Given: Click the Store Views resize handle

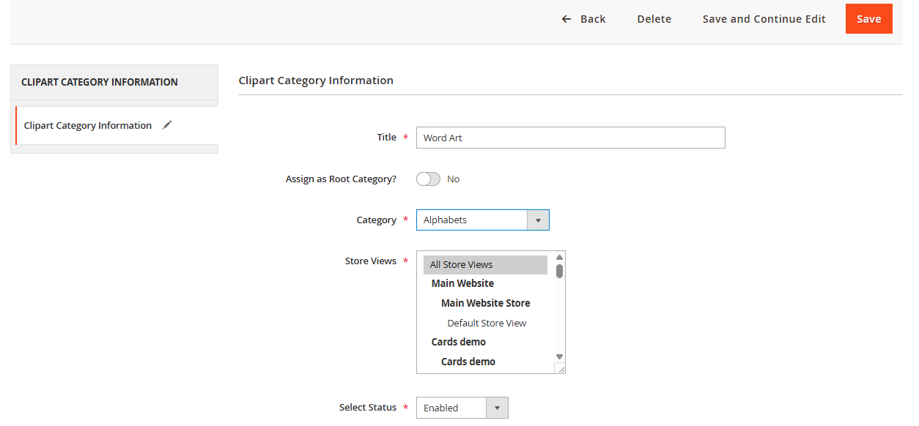Looking at the screenshot, I should click(560, 369).
